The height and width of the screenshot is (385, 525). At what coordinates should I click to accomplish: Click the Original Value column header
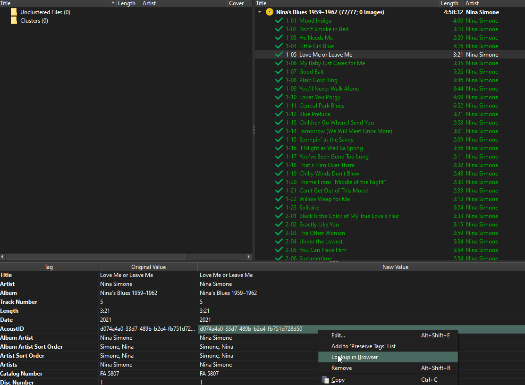[x=148, y=267]
